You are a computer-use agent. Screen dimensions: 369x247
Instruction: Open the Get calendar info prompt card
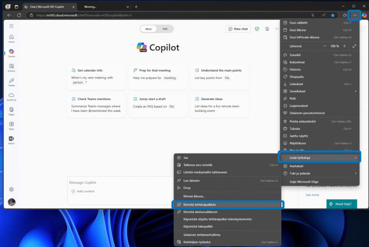point(96,77)
